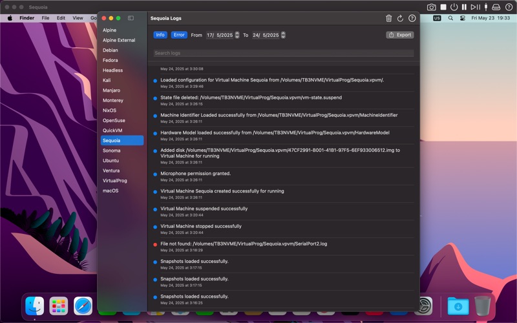Image resolution: width=517 pixels, height=323 pixels.
Task: Click the play/pause resume icon
Action: click(476, 7)
